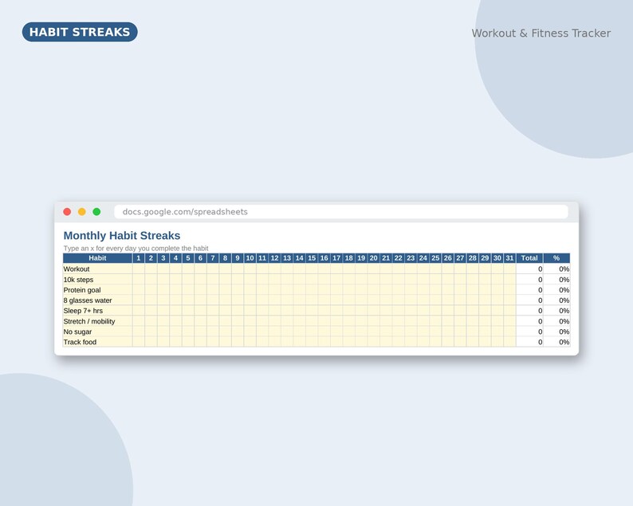The width and height of the screenshot is (633, 506).
Task: Select the day 5 column header
Action: point(188,258)
